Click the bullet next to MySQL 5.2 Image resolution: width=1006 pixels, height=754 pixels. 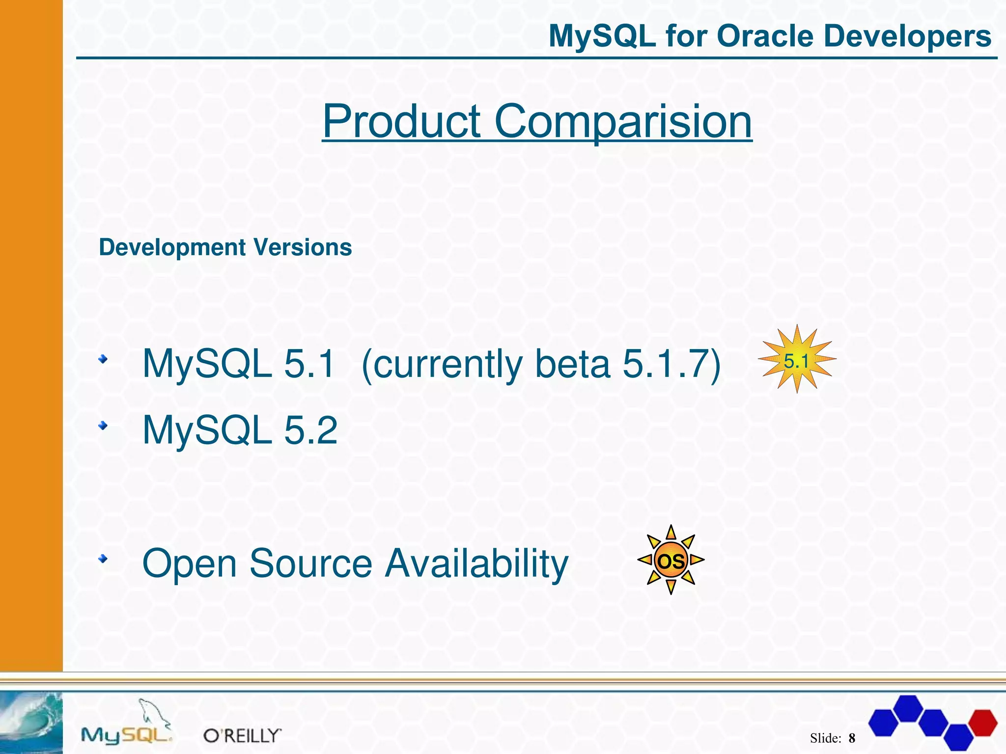tap(103, 426)
